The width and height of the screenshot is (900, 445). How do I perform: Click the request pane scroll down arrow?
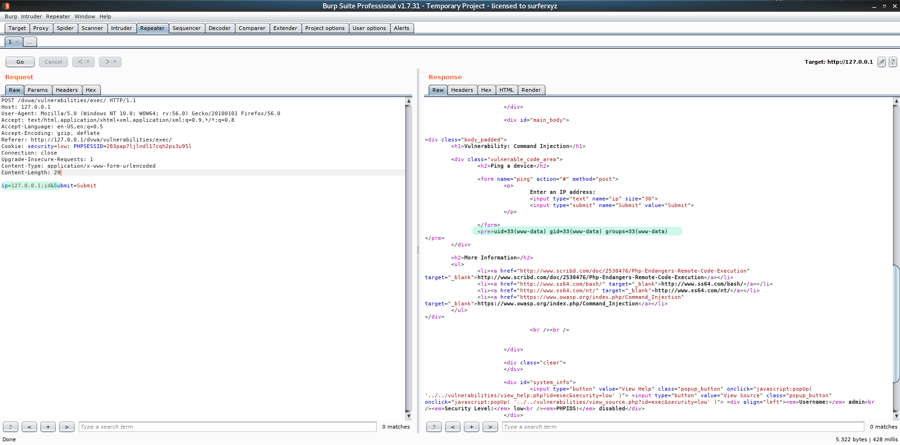click(408, 416)
